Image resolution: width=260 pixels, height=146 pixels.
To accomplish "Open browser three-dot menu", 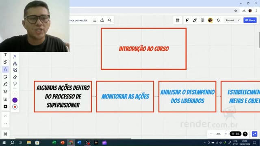I will [x=256, y=11].
